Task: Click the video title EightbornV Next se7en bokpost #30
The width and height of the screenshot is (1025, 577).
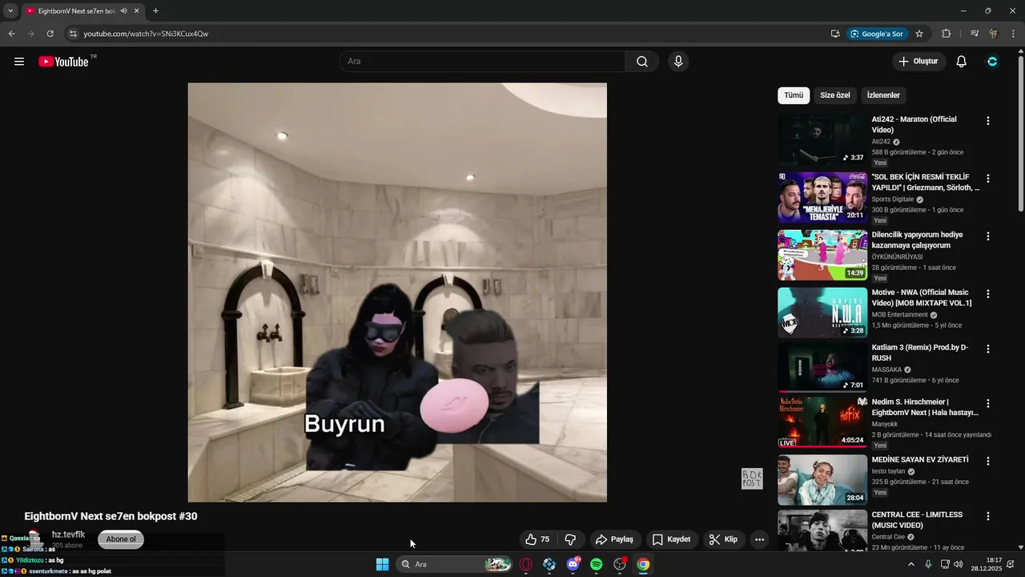Action: (x=111, y=516)
